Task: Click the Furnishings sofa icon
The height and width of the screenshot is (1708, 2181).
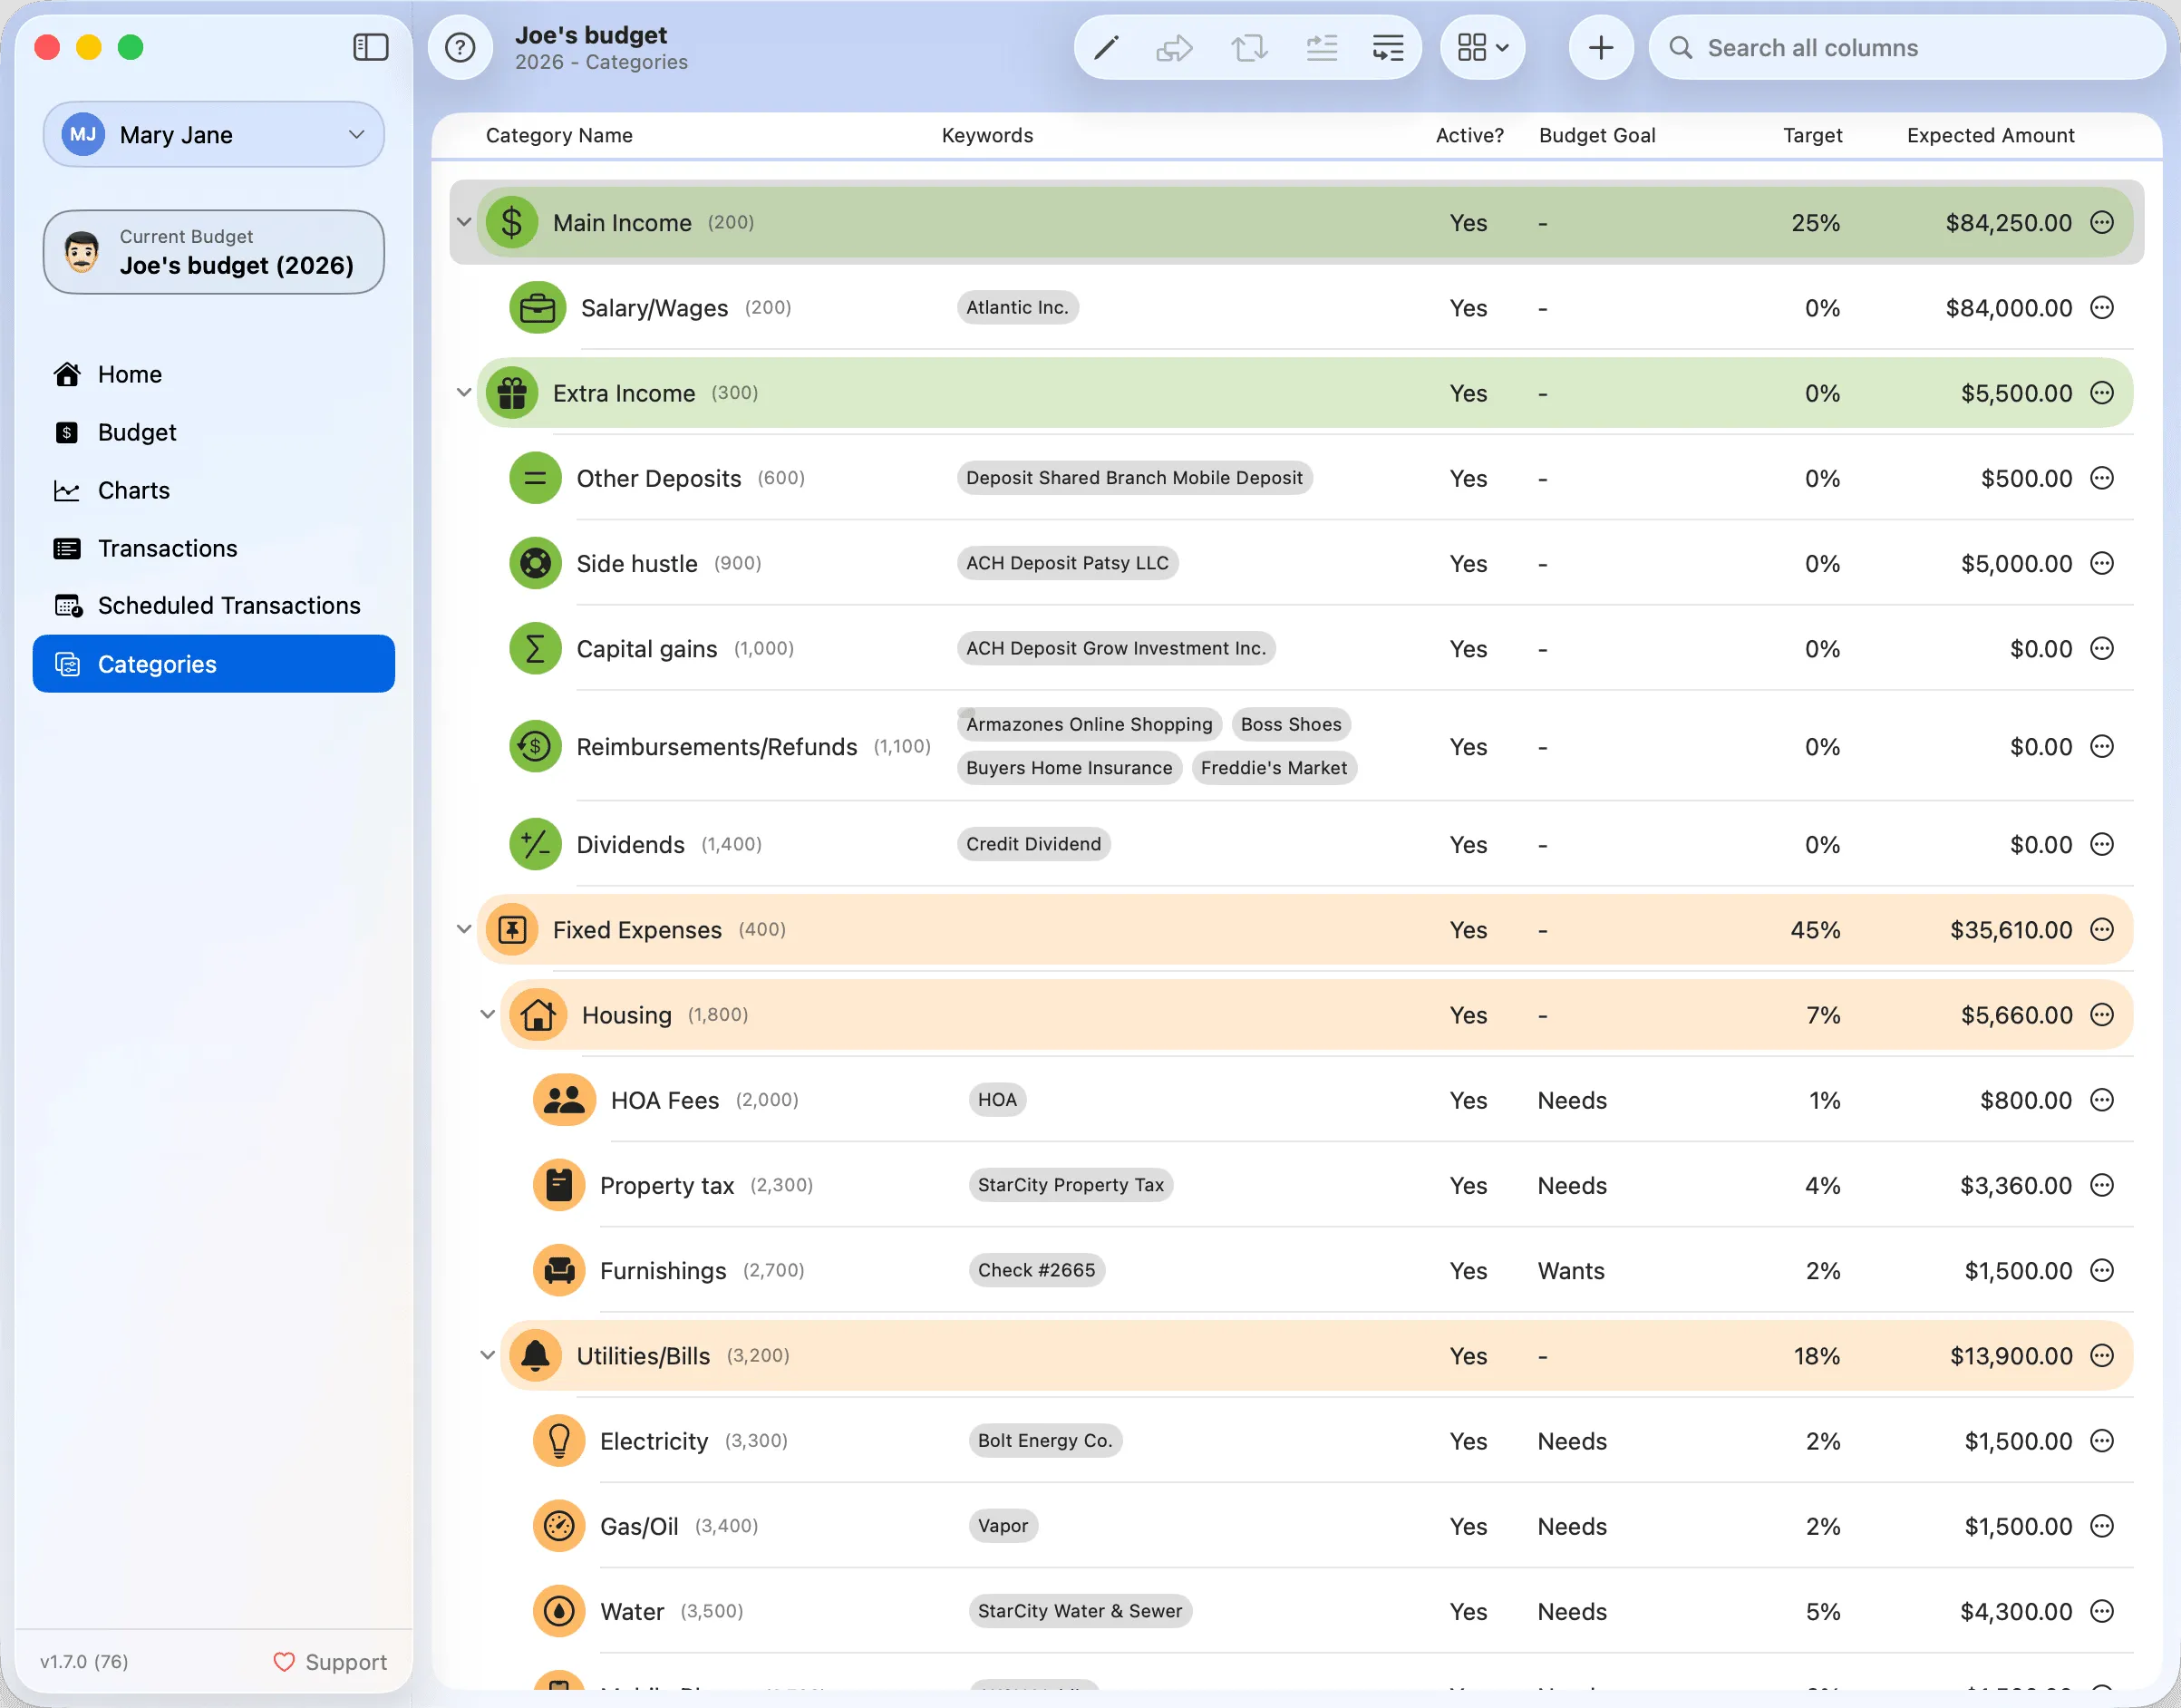Action: [559, 1270]
